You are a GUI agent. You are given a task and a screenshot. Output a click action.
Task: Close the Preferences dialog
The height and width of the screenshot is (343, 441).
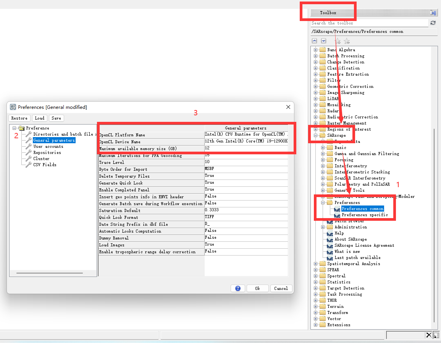click(288, 107)
